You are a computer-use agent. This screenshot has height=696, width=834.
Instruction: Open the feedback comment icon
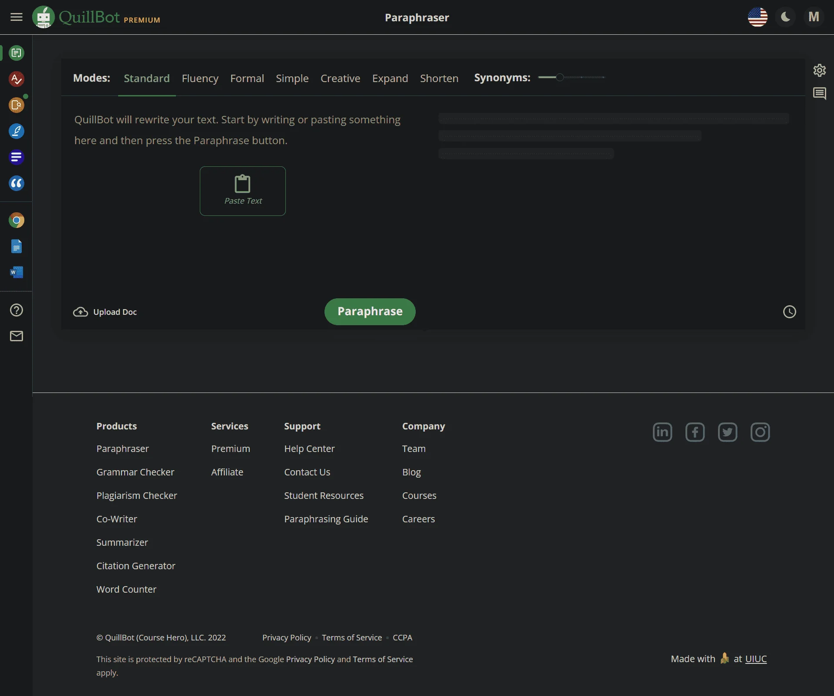(x=820, y=93)
